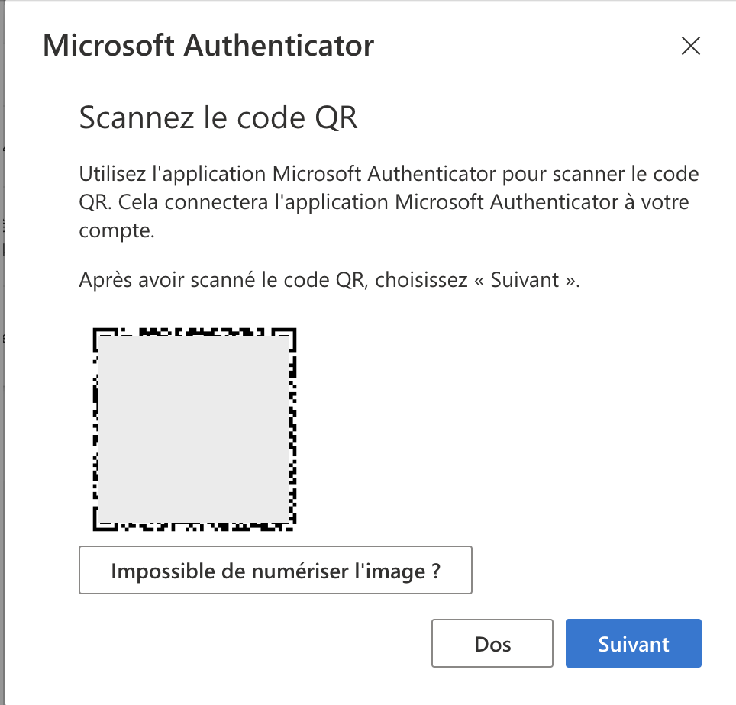Proceed with the blue Suivant button

tap(633, 644)
